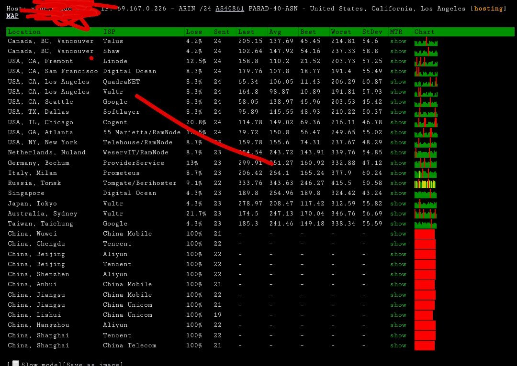Show MTR for Shenzhen Aliyun row

click(398, 274)
